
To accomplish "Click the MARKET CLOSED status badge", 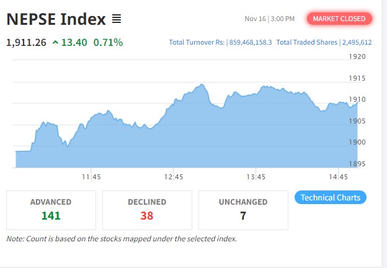I will pos(339,19).
